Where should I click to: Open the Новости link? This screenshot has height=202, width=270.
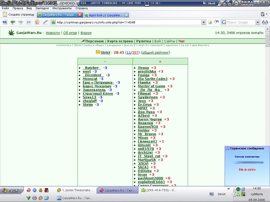coord(53,33)
